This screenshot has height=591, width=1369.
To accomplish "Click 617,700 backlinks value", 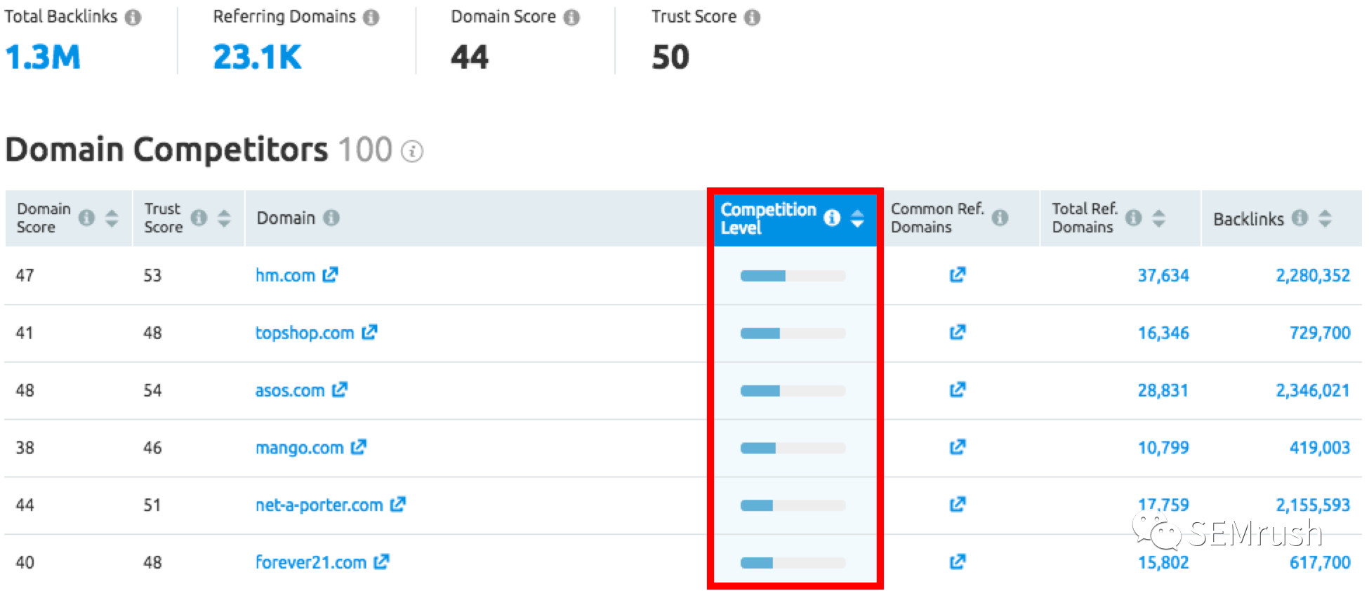I will tap(1320, 562).
